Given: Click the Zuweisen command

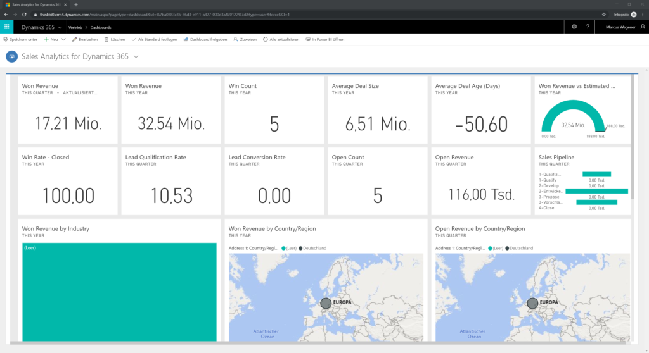Looking at the screenshot, I should coord(245,40).
